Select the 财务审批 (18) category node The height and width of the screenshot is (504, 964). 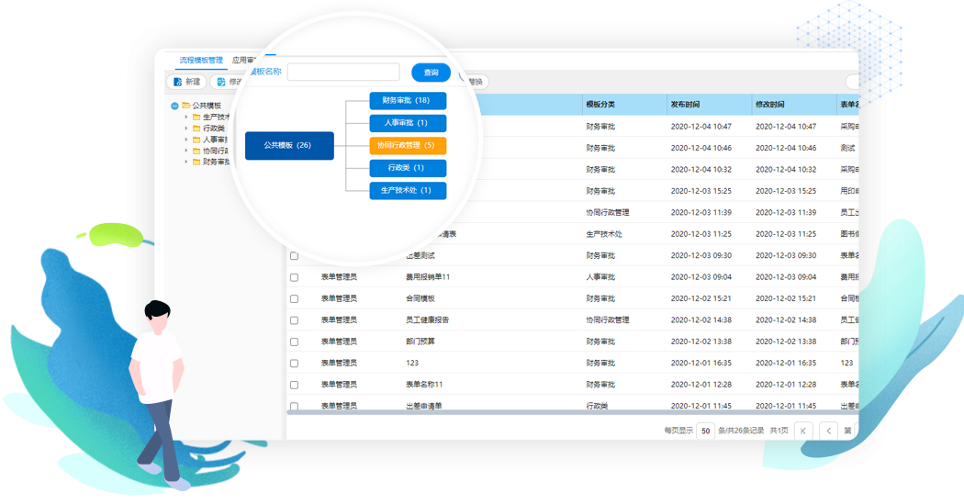(408, 100)
